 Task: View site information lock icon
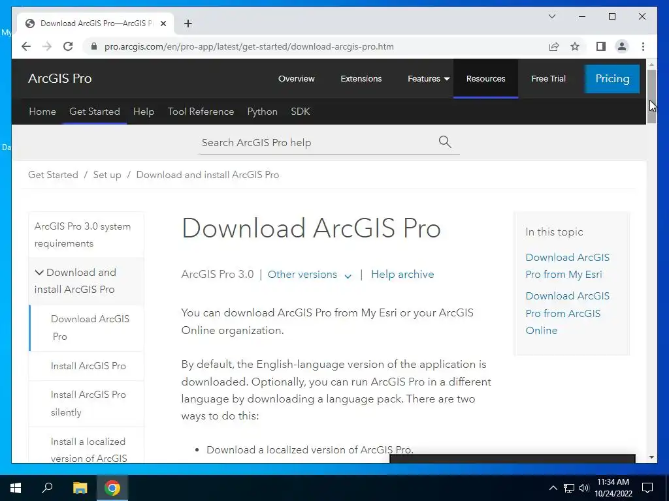coord(94,46)
